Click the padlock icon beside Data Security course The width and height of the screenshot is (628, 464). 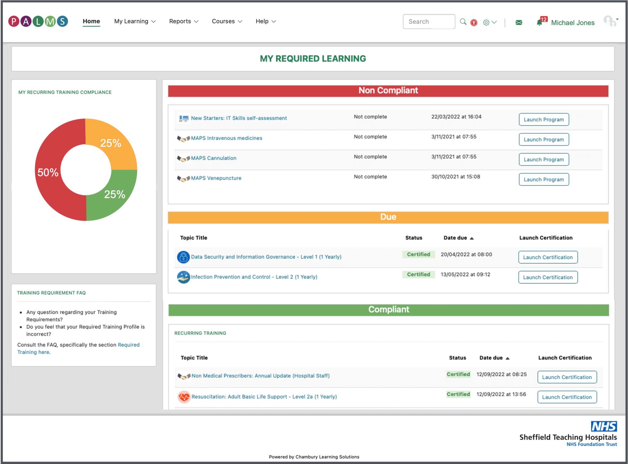[183, 257]
